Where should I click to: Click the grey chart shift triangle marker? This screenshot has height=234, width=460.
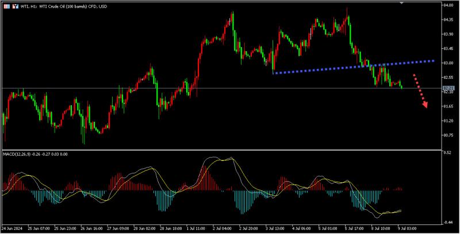tap(401, 3)
